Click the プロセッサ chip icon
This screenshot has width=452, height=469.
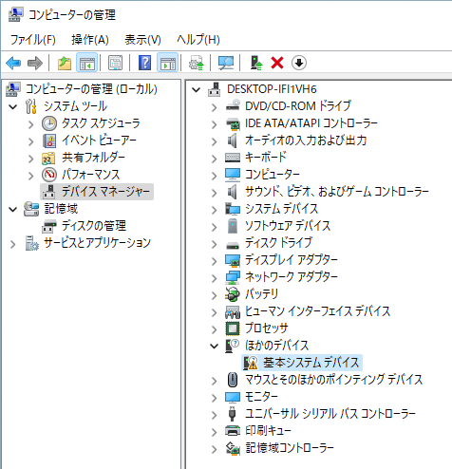point(233,328)
